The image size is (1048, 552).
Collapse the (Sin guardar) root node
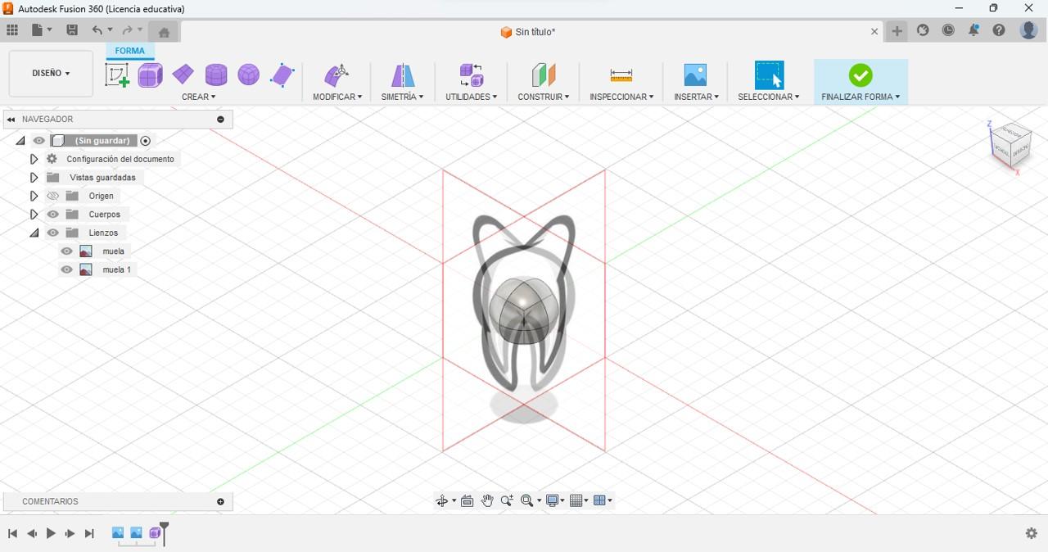[20, 141]
